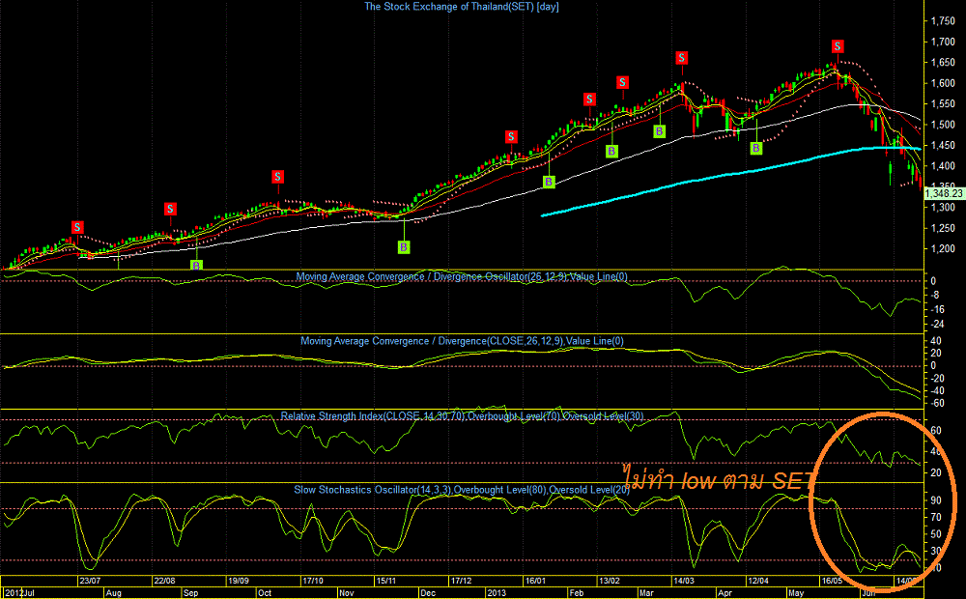
Task: Click the 1,750 price axis label
Action: pos(943,21)
